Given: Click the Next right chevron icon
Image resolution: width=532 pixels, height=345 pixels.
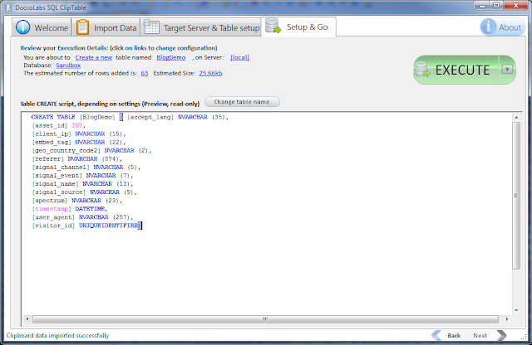Looking at the screenshot, I should click(501, 335).
